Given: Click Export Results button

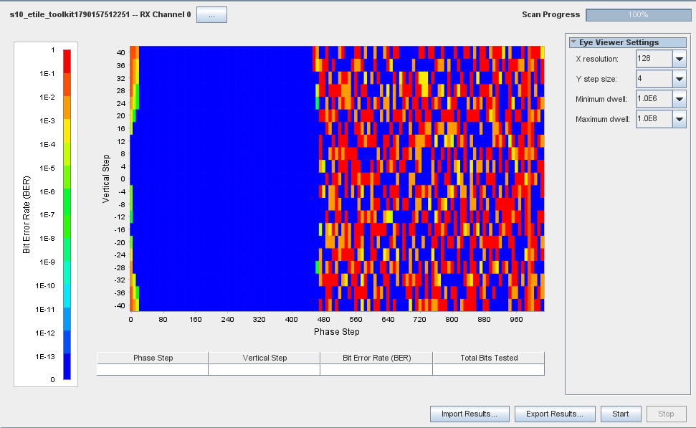Looking at the screenshot, I should (x=554, y=414).
